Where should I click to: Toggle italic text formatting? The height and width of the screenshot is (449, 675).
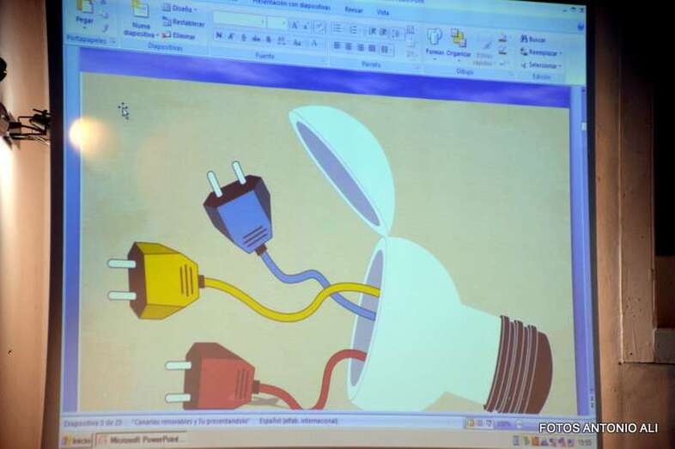point(232,37)
